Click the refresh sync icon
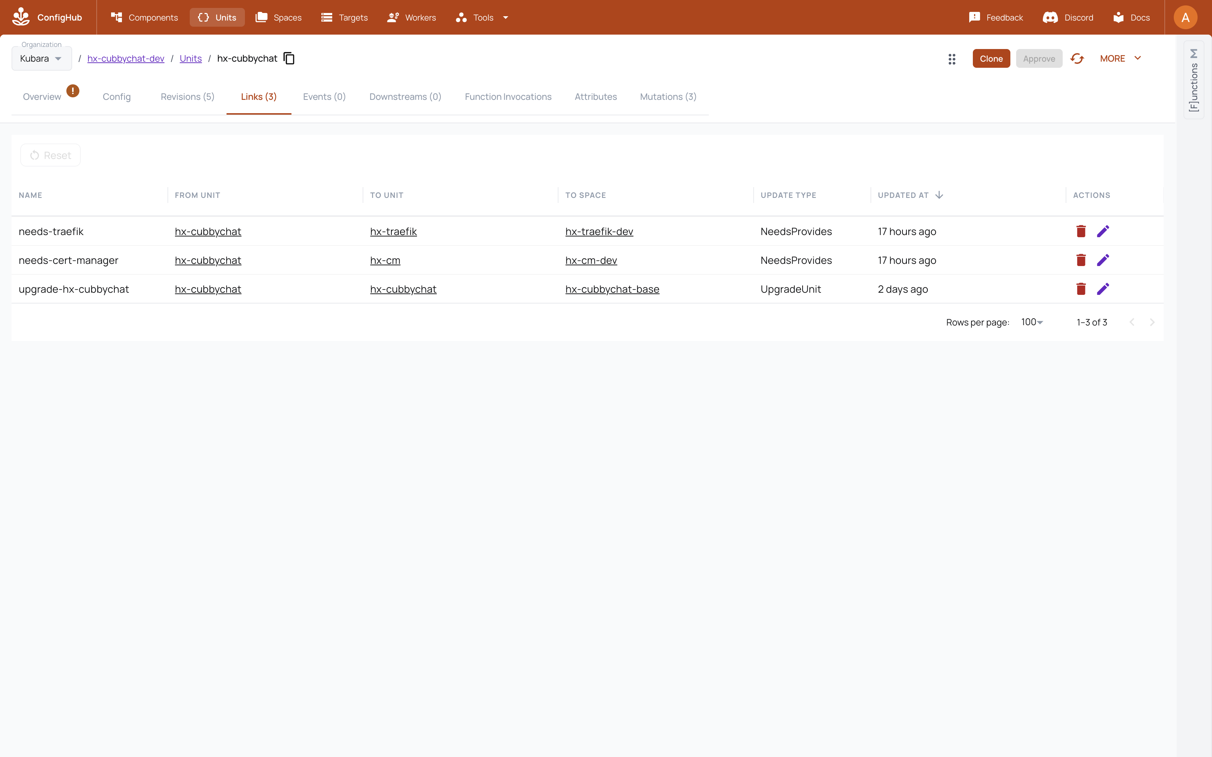 pos(1077,58)
